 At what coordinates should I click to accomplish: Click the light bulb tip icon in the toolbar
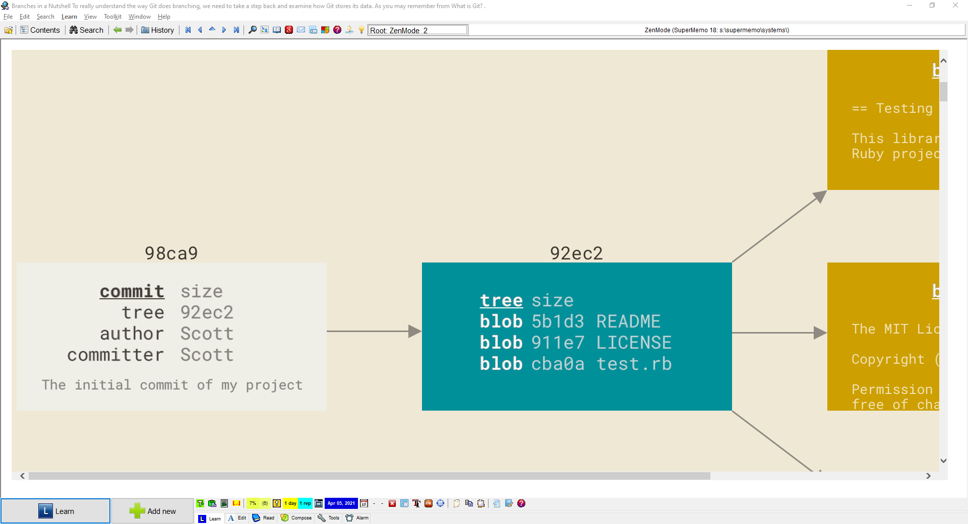tap(361, 30)
